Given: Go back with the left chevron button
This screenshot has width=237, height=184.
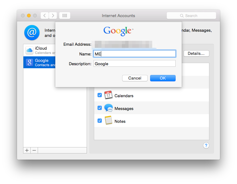Looking at the screenshot, I should (45, 16).
